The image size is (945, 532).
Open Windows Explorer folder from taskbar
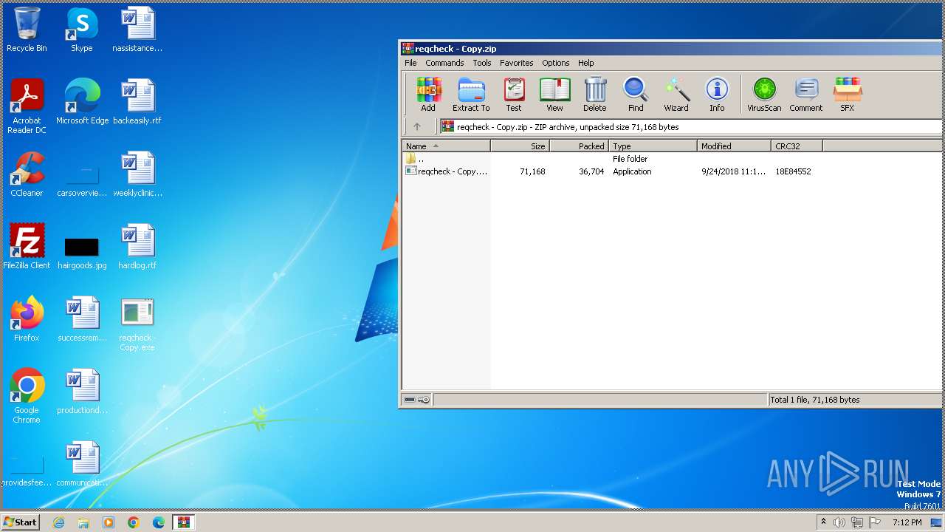[x=83, y=522]
